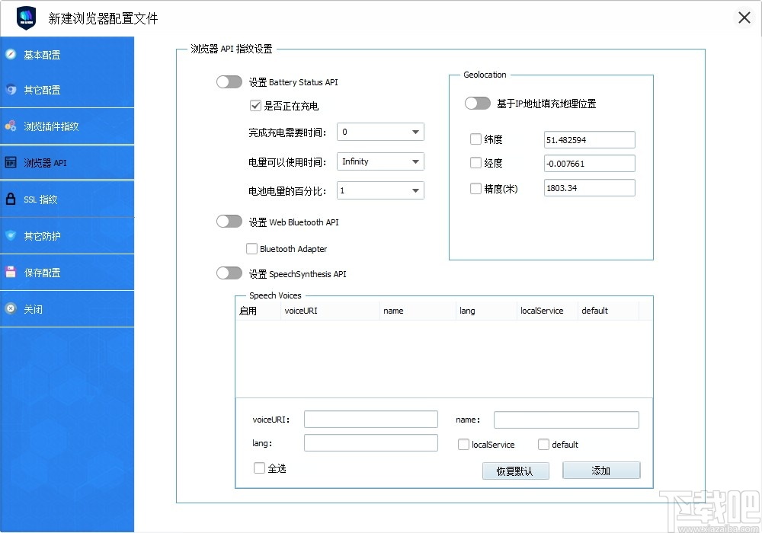The height and width of the screenshot is (533, 762).
Task: Click inside the voiceURI input field
Action: pyautogui.click(x=370, y=419)
